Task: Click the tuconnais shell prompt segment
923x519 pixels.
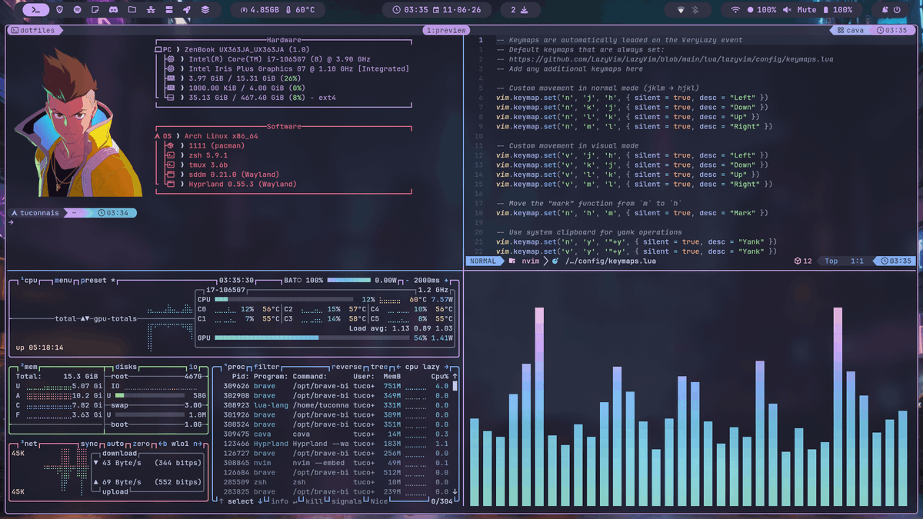Action: [35, 213]
